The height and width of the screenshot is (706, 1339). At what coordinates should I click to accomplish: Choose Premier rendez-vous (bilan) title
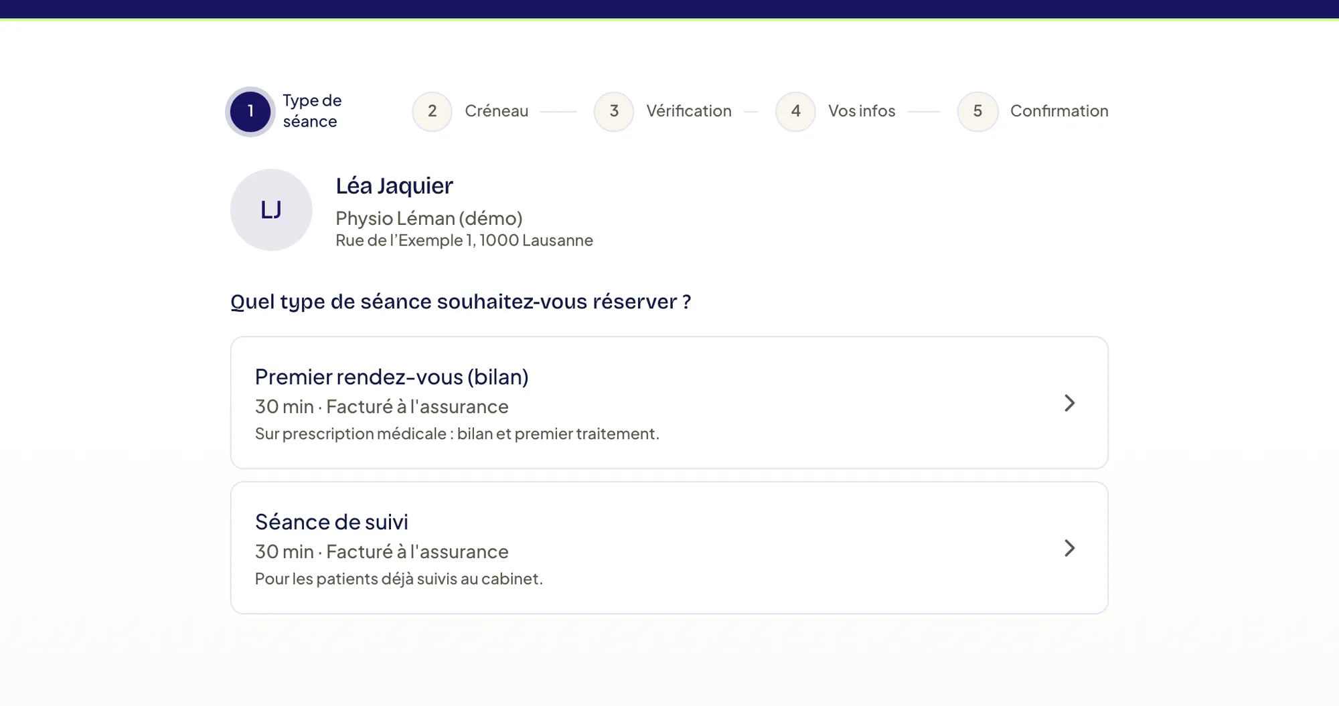[392, 377]
